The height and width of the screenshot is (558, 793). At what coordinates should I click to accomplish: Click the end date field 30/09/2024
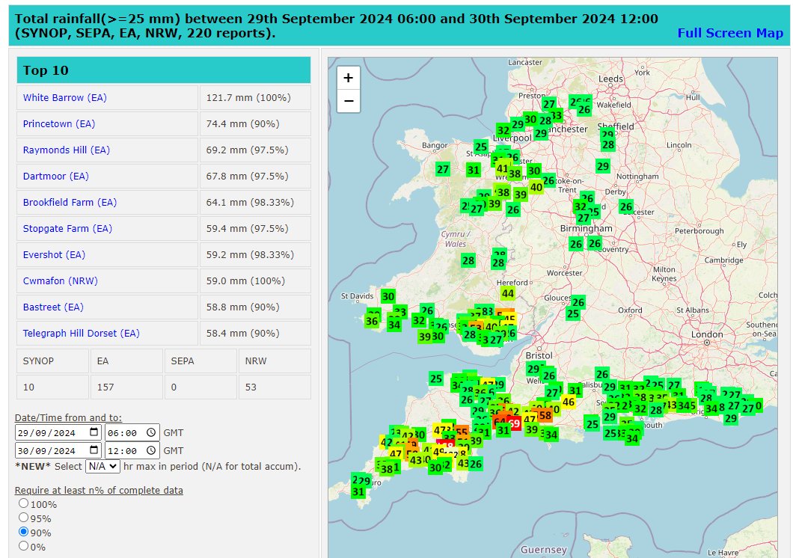point(58,450)
